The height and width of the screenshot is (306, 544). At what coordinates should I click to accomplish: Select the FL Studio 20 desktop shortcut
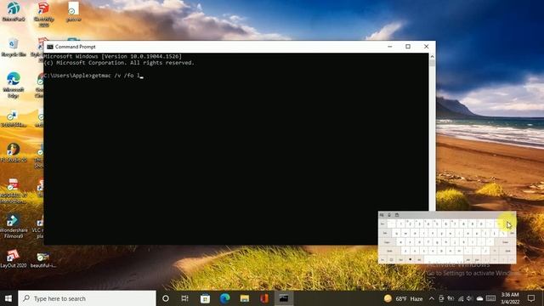(x=14, y=153)
